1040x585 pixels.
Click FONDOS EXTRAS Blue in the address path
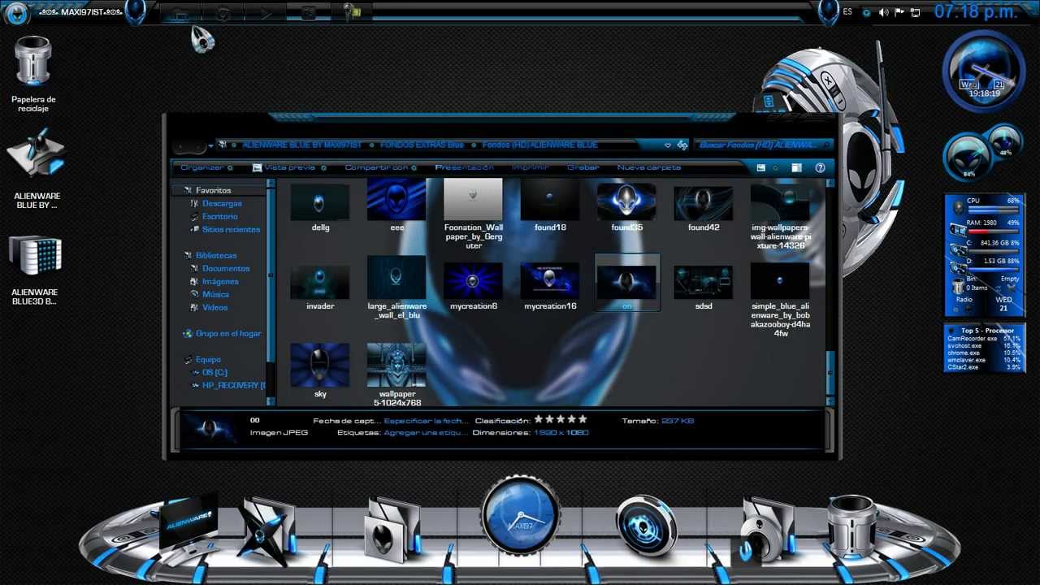(x=422, y=145)
